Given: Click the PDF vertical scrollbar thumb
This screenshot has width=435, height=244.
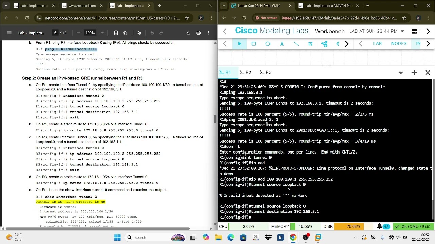Looking at the screenshot, I should point(215,119).
